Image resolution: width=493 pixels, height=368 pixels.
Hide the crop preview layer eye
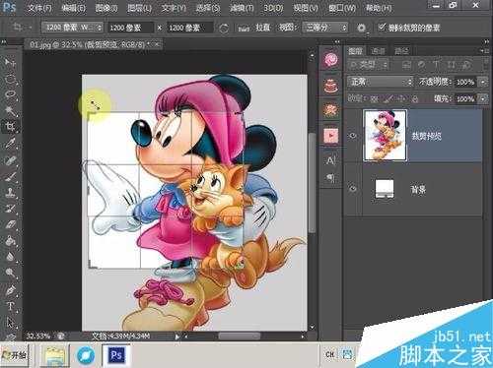click(353, 136)
